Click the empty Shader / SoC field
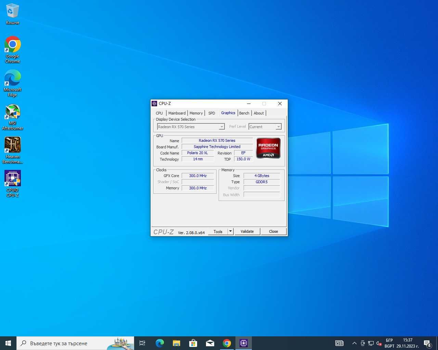438x350 pixels. 198,182
